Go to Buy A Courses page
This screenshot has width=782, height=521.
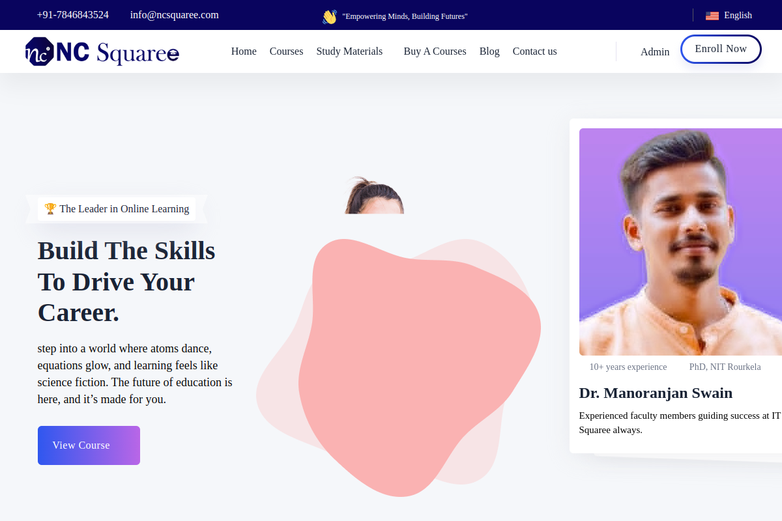(x=435, y=51)
